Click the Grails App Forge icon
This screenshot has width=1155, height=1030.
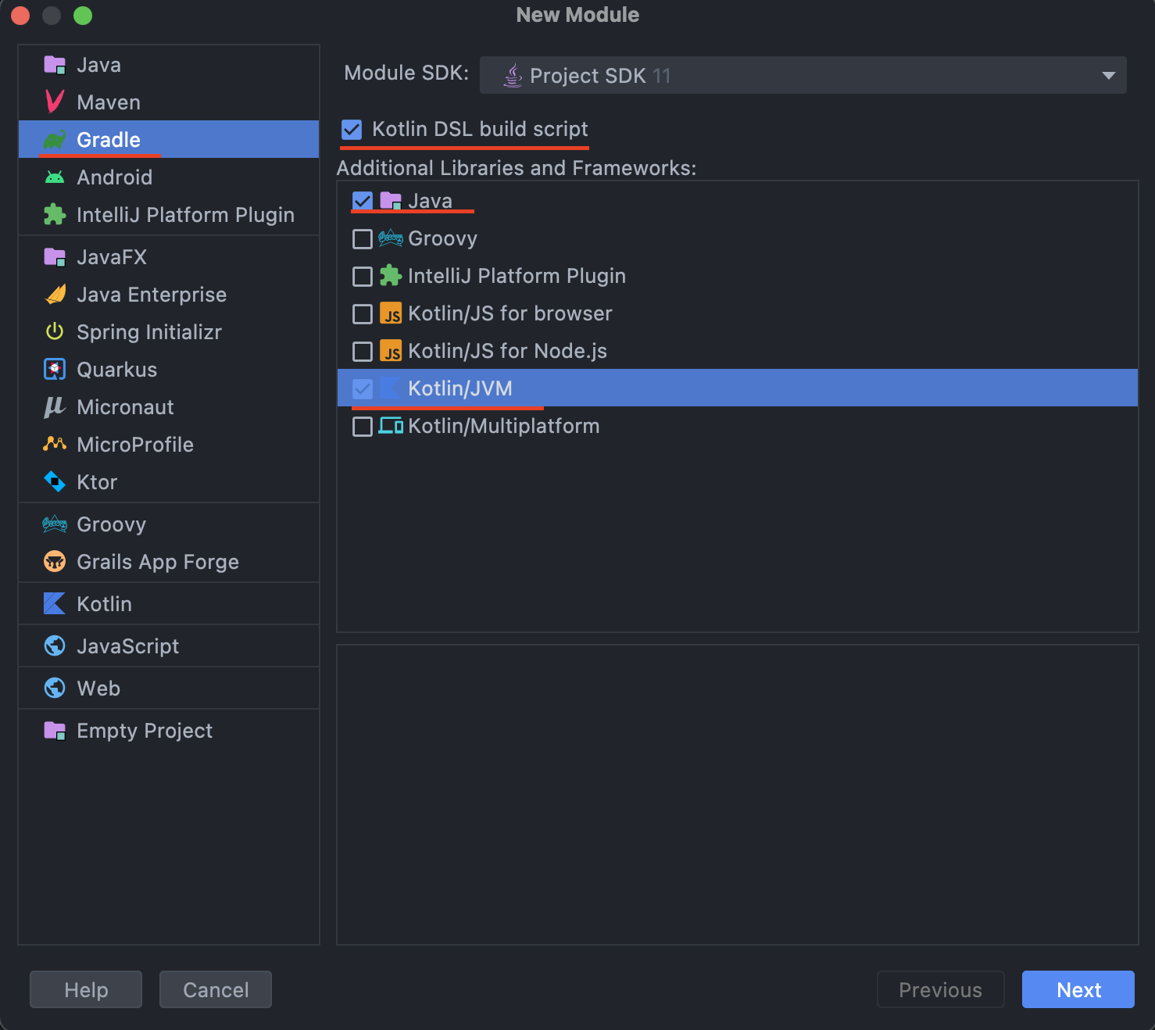pos(55,562)
